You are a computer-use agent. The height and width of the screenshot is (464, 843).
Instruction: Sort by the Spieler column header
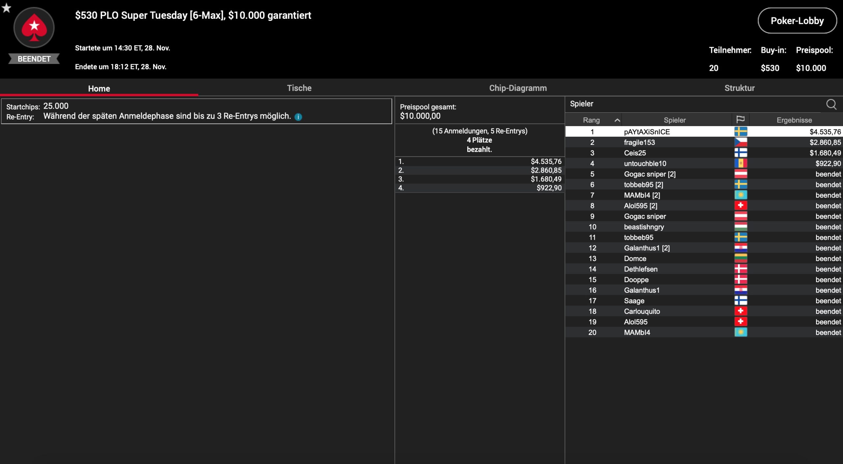[674, 120]
